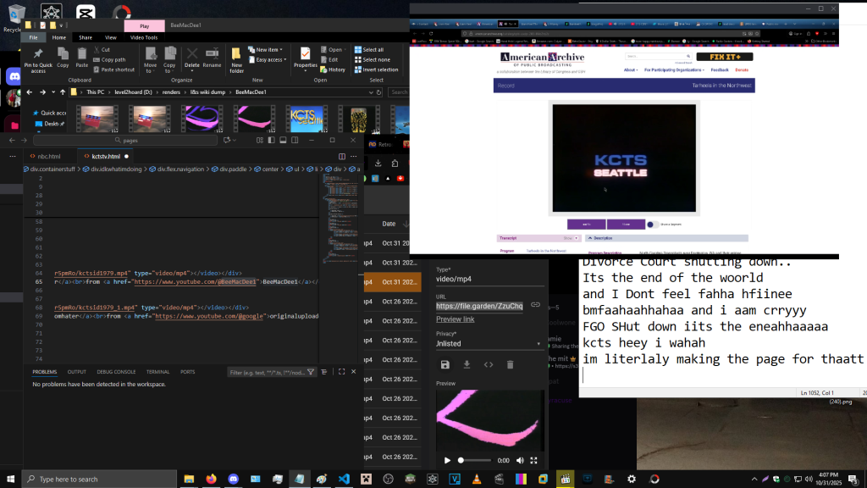Open the KCTS Seattle video thumbnail file
Viewport: 867px width, 488px height.
tap(306, 119)
